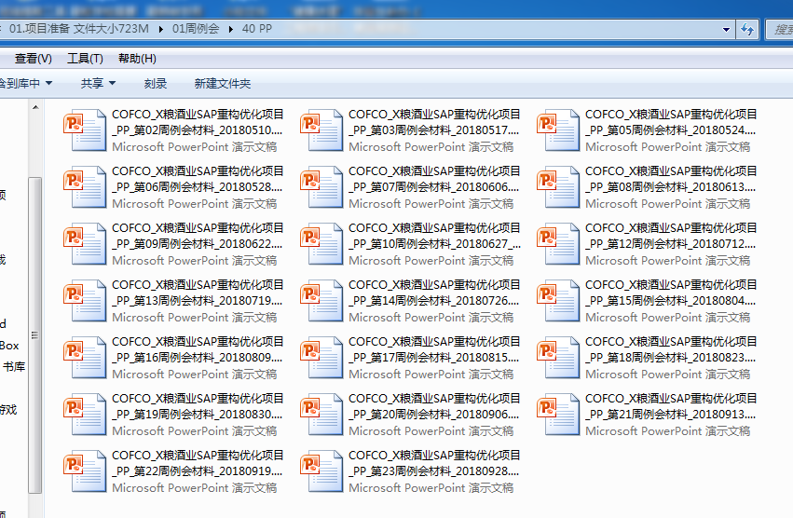
Task: Select file name _PP_第10周例会材料_20180627
Action: pos(435,244)
